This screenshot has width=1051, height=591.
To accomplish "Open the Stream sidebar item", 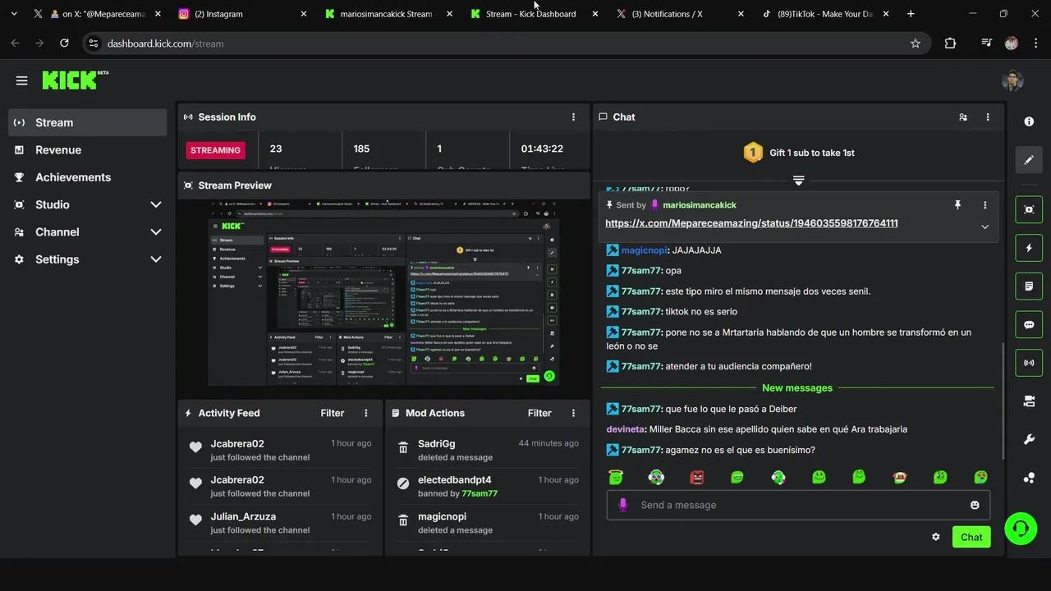I will (88, 122).
